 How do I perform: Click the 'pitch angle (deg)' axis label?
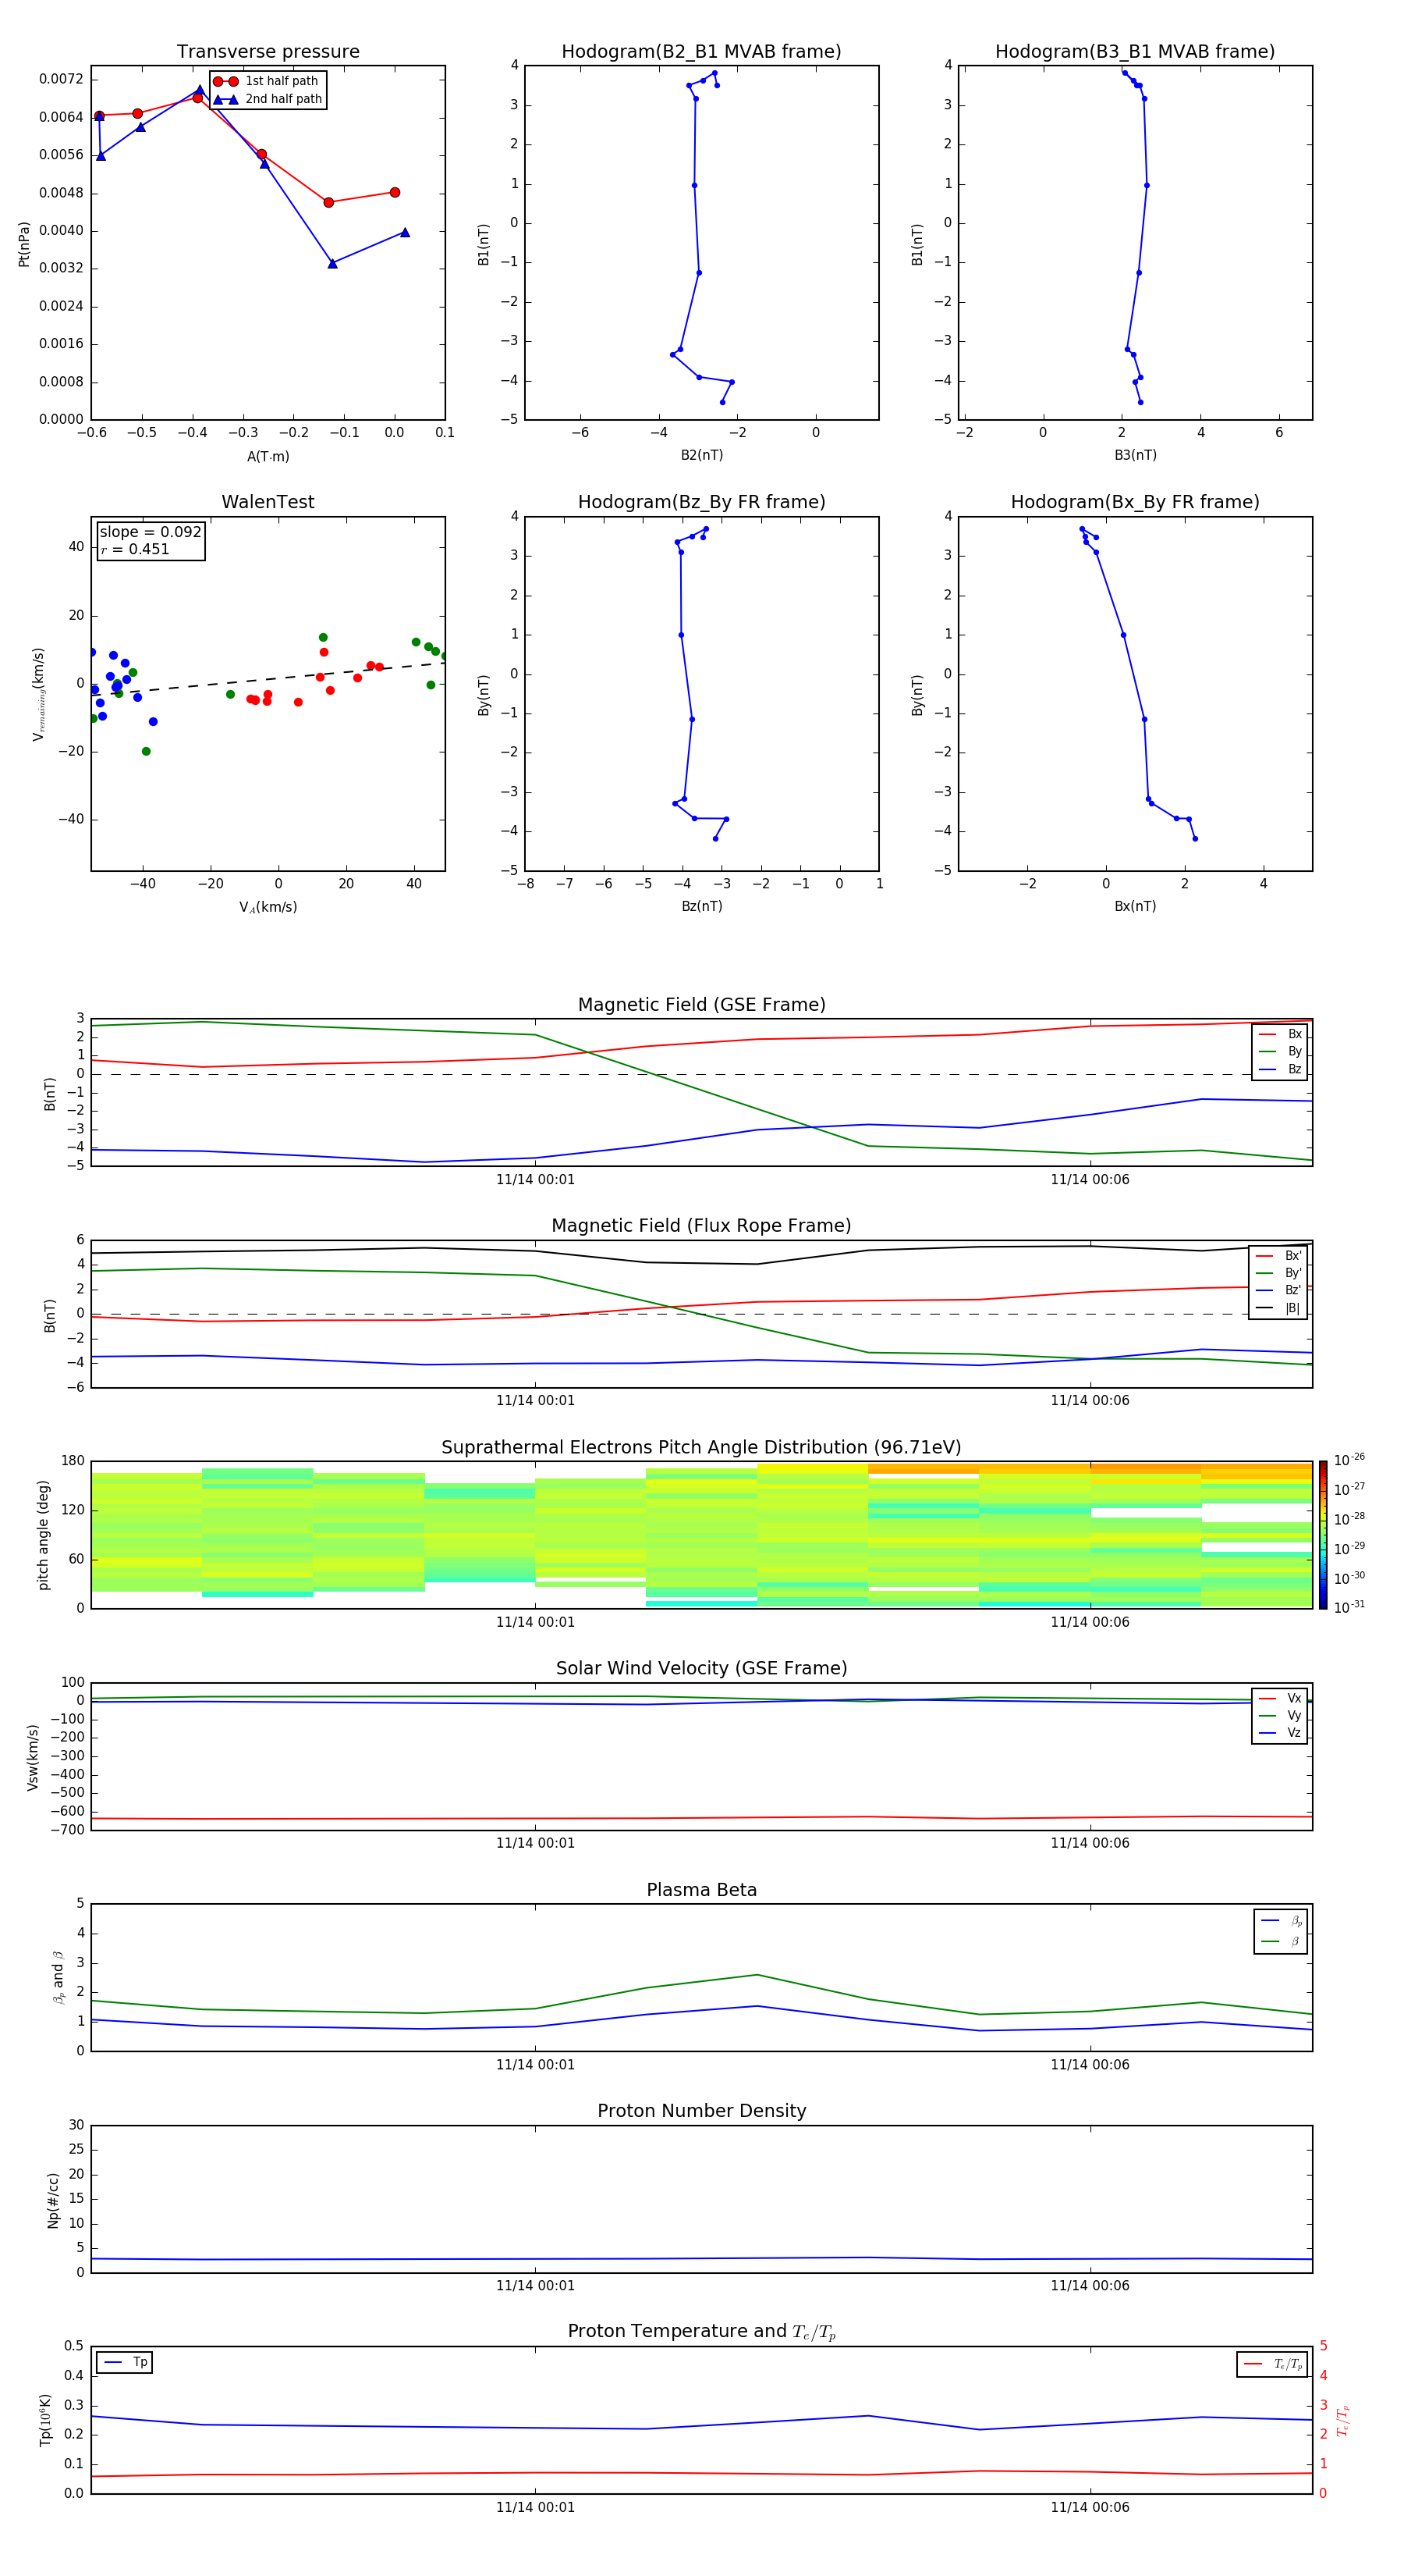43,1535
